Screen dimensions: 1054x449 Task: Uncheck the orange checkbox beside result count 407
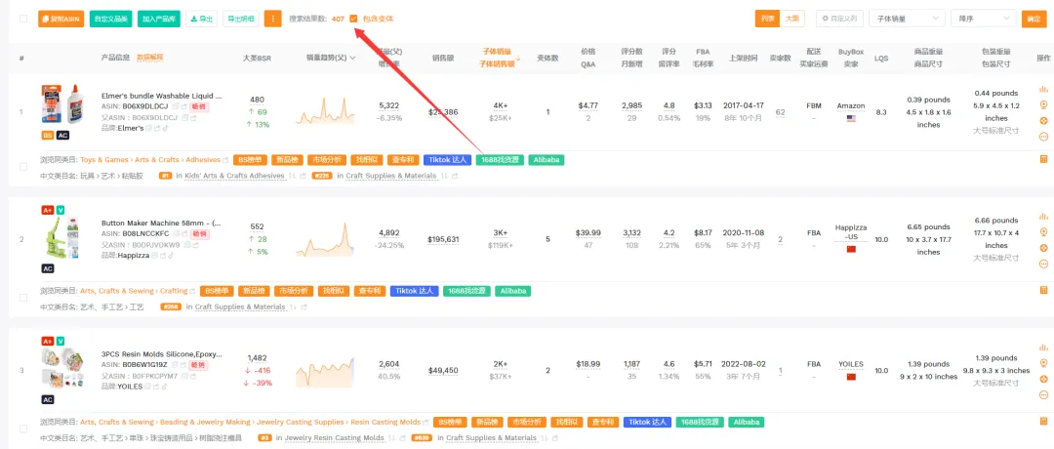click(353, 19)
